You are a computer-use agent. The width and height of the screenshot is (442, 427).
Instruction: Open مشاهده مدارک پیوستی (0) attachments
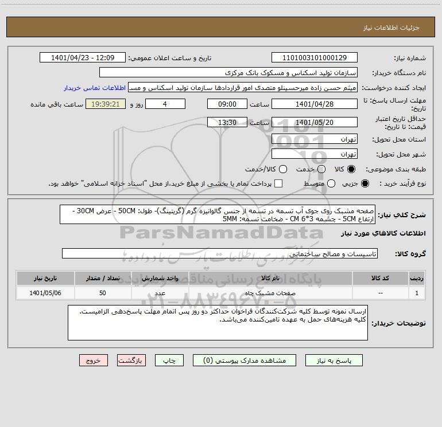pos(245,361)
